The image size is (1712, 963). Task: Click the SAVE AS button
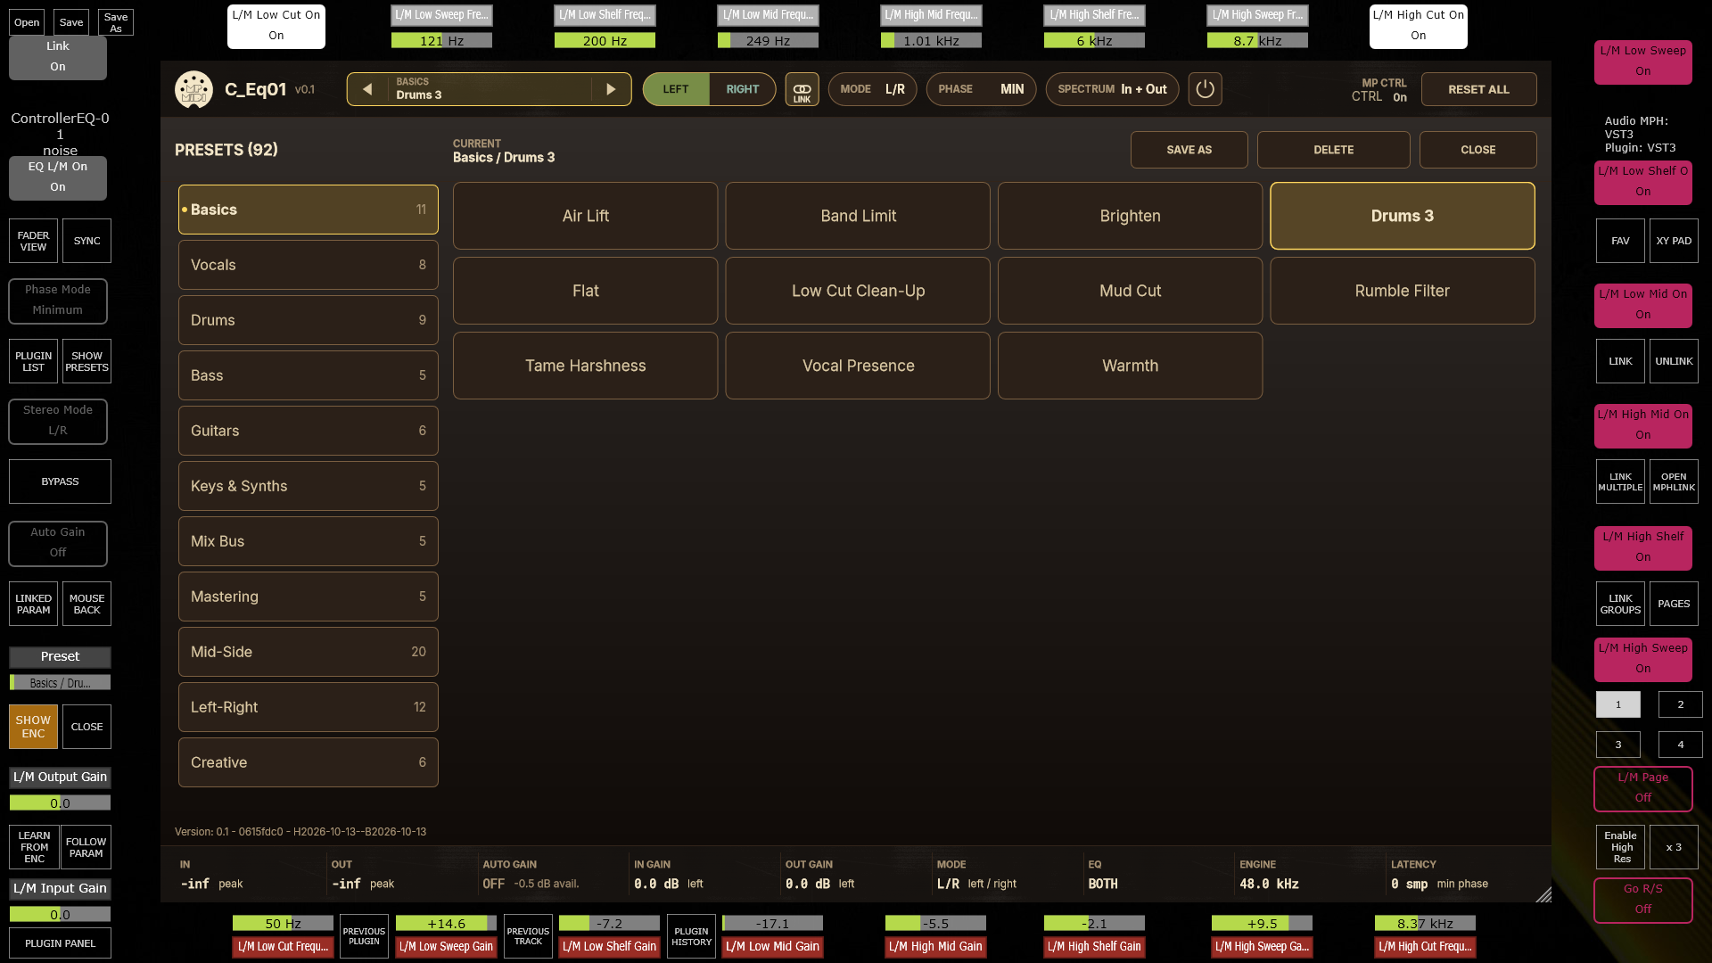click(1189, 150)
